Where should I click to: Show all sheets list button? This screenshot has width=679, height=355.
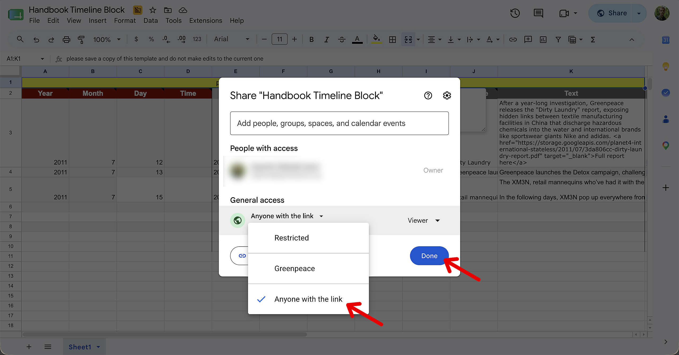pos(48,347)
